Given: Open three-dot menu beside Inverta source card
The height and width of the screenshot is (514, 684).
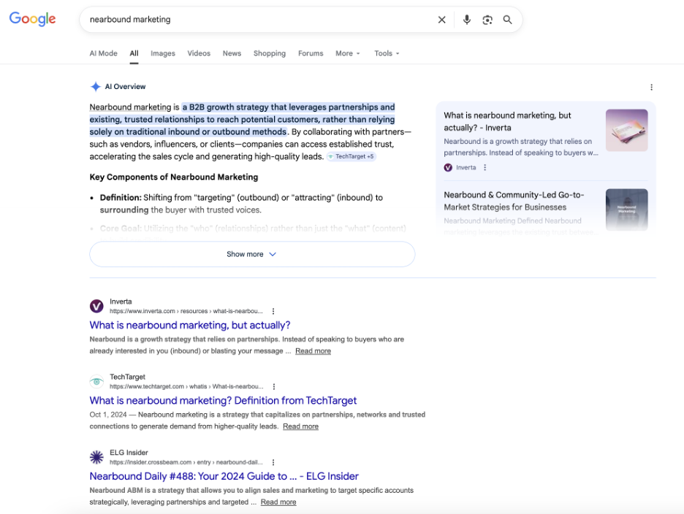Looking at the screenshot, I should pyautogui.click(x=484, y=167).
